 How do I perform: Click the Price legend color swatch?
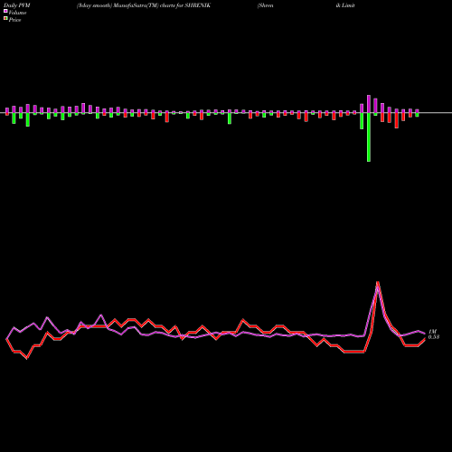5,19
